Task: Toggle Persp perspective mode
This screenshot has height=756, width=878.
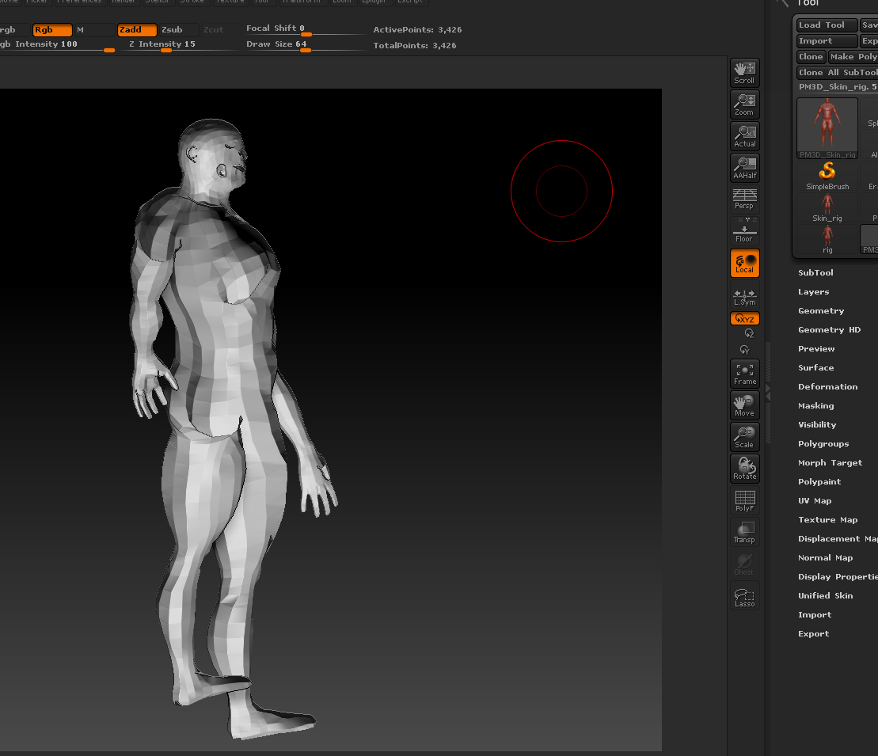Action: pos(744,199)
